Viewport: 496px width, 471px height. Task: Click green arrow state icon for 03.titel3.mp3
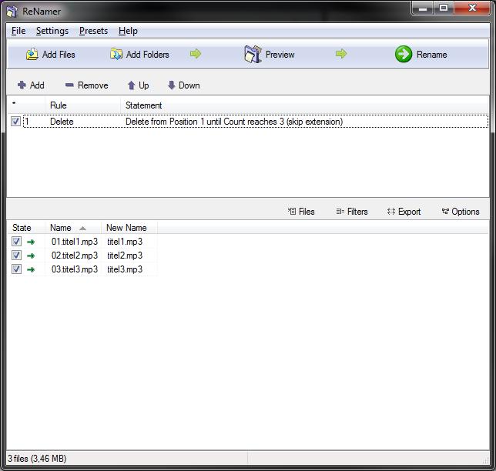click(x=31, y=269)
